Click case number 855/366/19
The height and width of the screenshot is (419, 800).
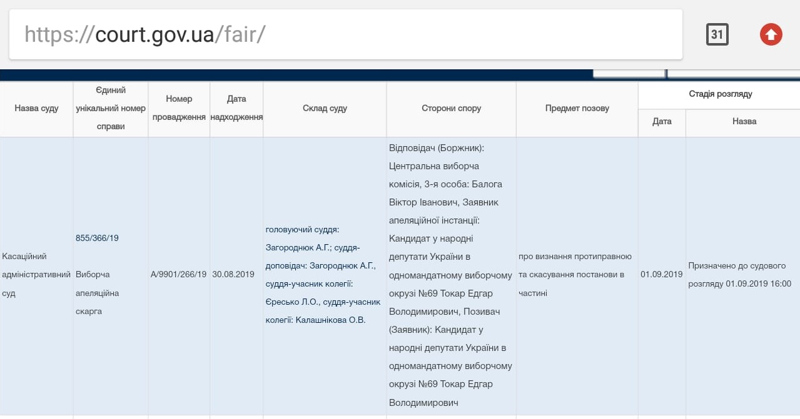click(97, 238)
